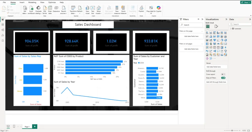252x132 pixels.
Task: Collapse the Data pane
Action: pos(250,19)
